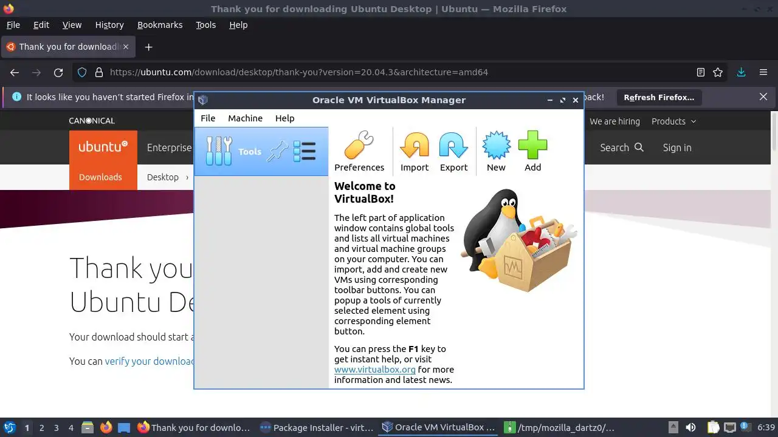The height and width of the screenshot is (437, 778).
Task: Click the Sign in link
Action: pos(677,147)
